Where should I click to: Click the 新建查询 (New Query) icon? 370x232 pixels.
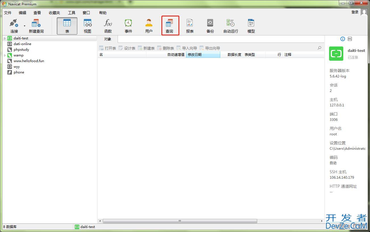tap(36, 26)
